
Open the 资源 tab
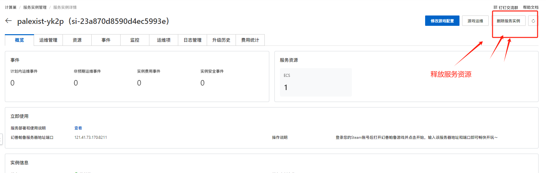tap(77, 40)
